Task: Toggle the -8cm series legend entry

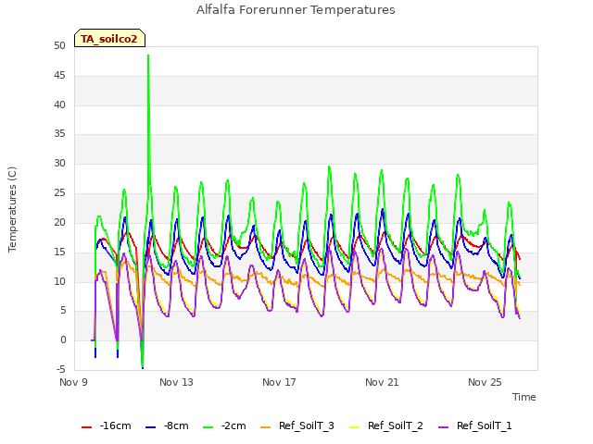Action: coord(167,425)
